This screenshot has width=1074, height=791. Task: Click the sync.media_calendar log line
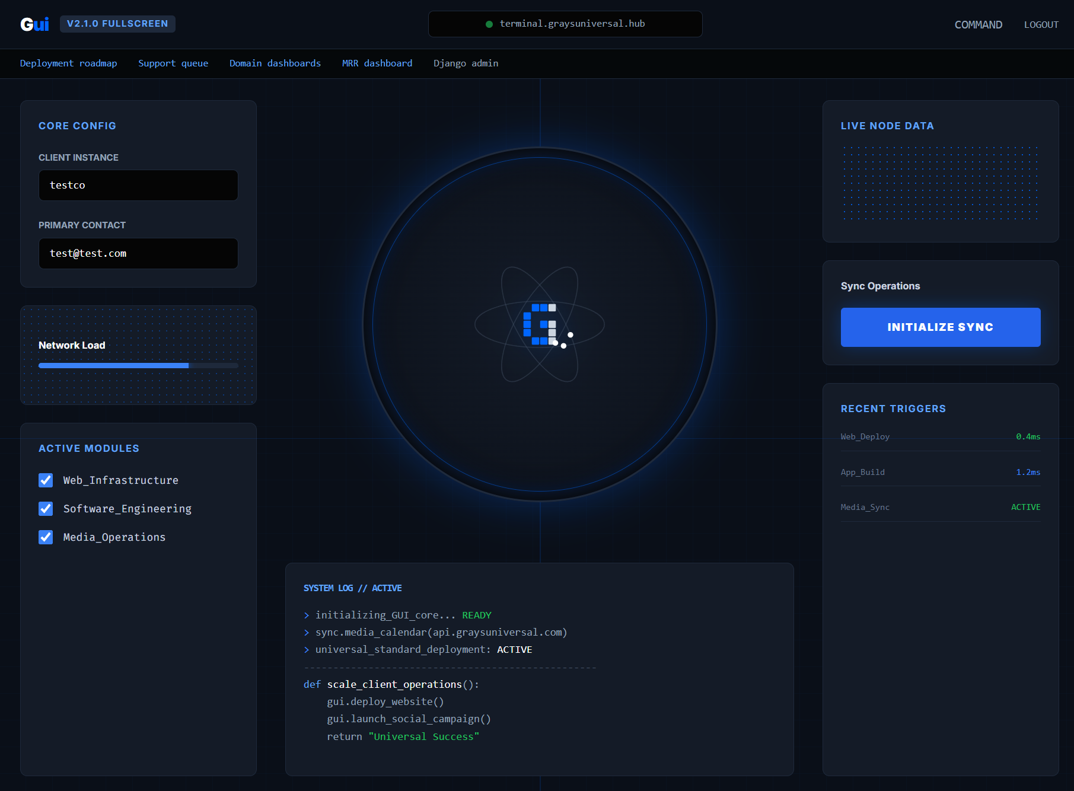pos(435,633)
